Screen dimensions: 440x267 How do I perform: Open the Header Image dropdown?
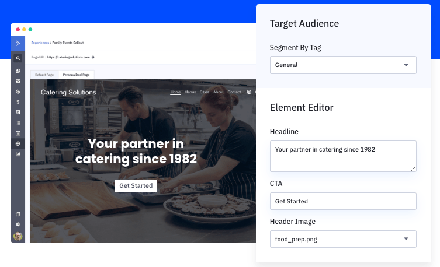tap(343, 239)
